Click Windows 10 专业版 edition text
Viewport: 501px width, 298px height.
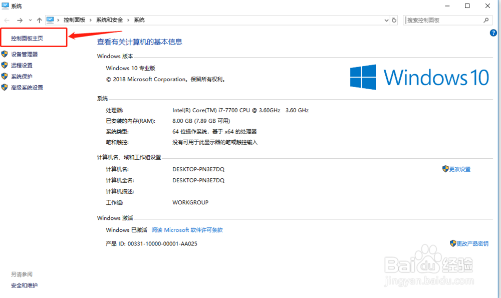[x=130, y=68]
